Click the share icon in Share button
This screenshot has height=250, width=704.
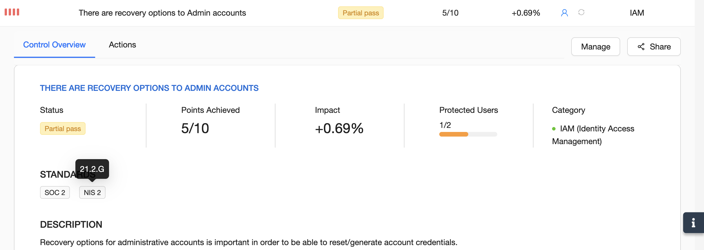(x=641, y=47)
